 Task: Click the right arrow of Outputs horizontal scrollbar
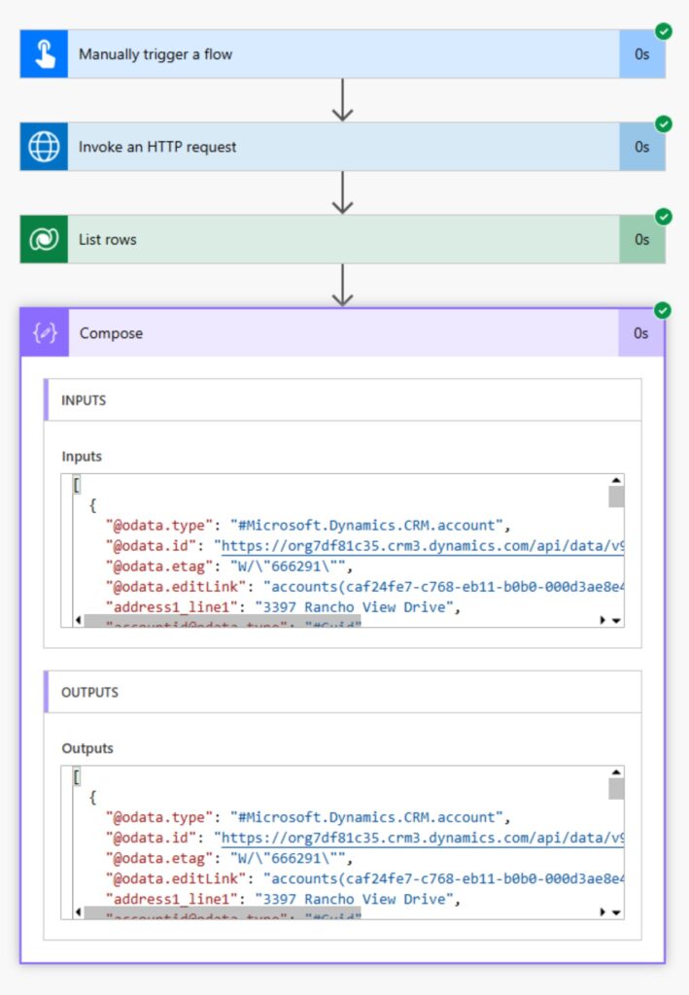pyautogui.click(x=603, y=911)
